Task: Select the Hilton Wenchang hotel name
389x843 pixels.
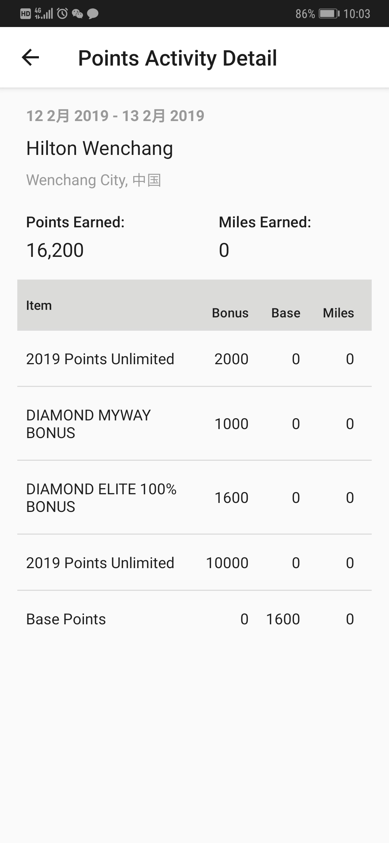Action: click(x=100, y=148)
